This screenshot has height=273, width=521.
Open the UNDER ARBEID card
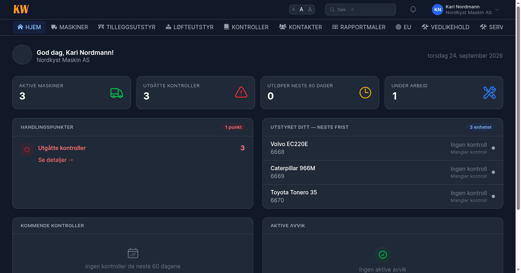click(x=444, y=93)
